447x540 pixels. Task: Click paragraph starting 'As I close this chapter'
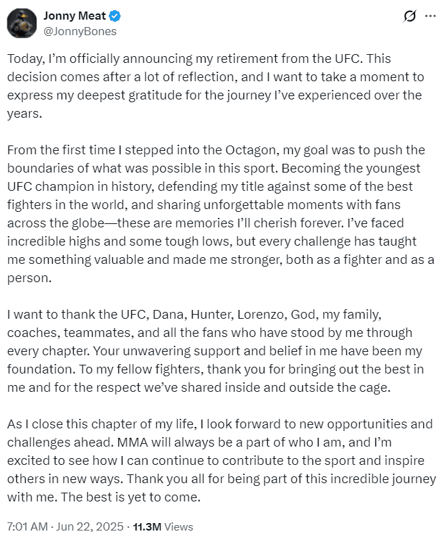click(216, 460)
